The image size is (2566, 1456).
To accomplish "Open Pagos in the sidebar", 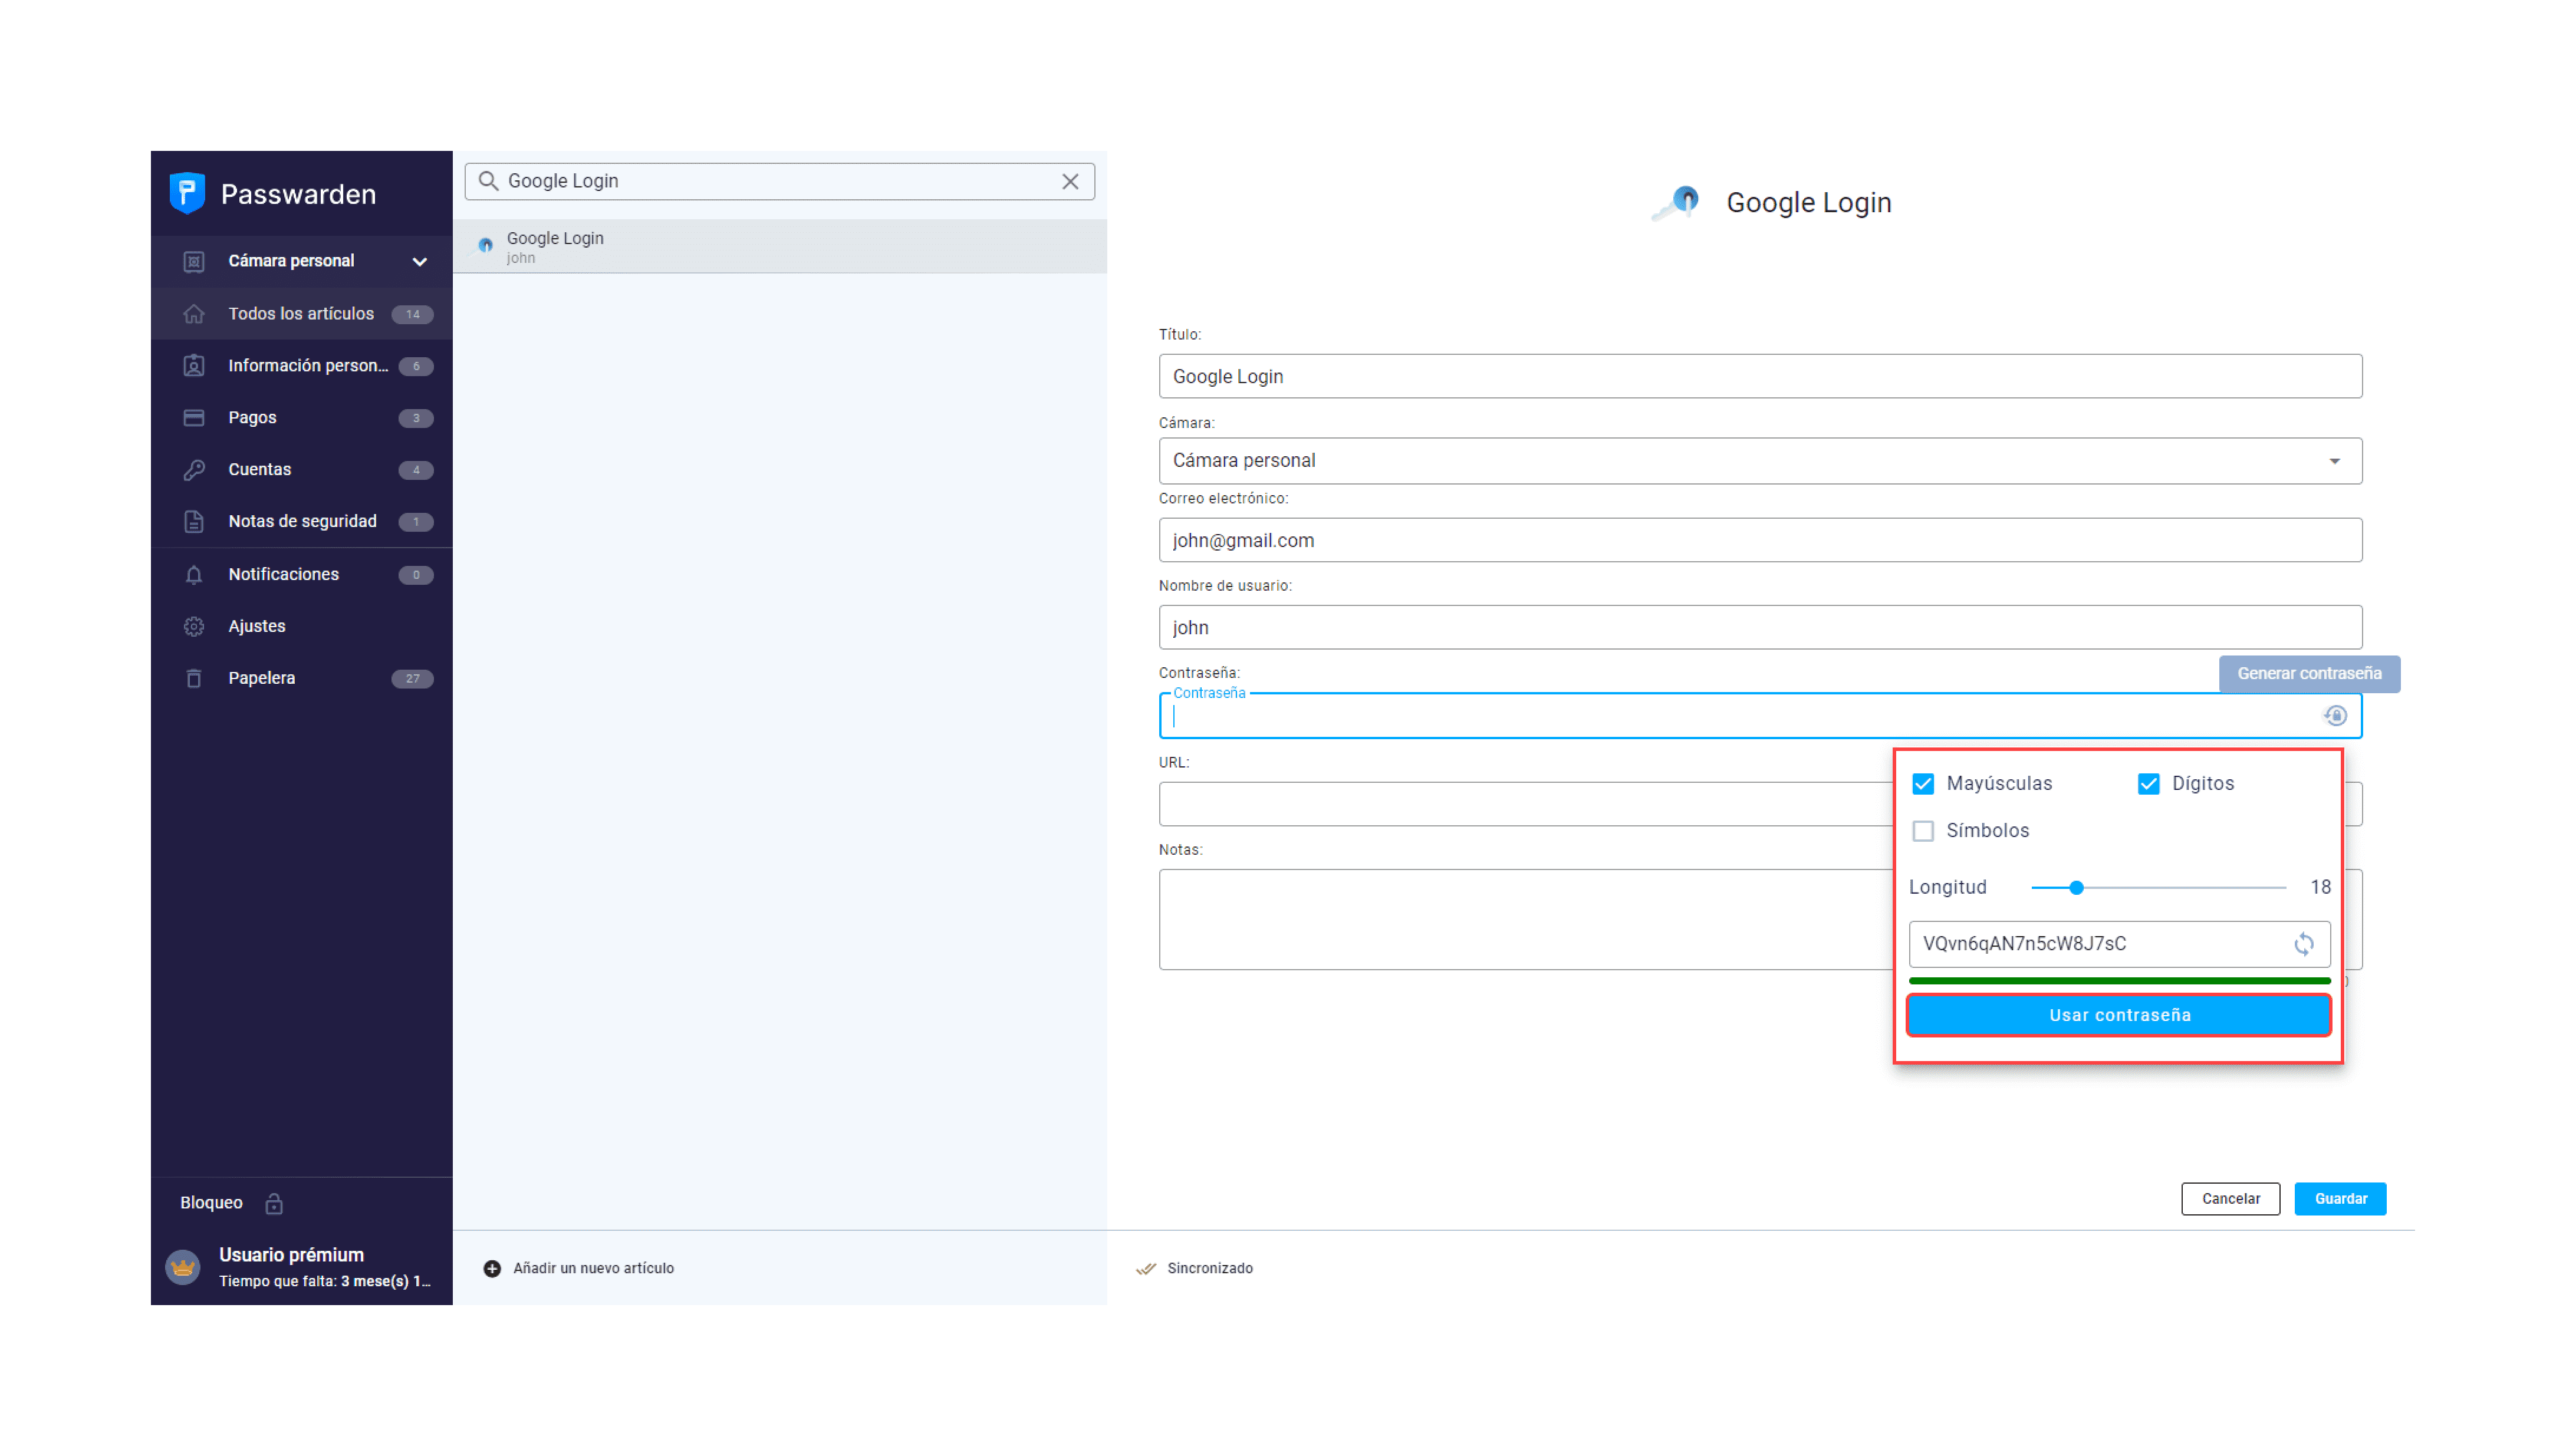I will coord(252,417).
